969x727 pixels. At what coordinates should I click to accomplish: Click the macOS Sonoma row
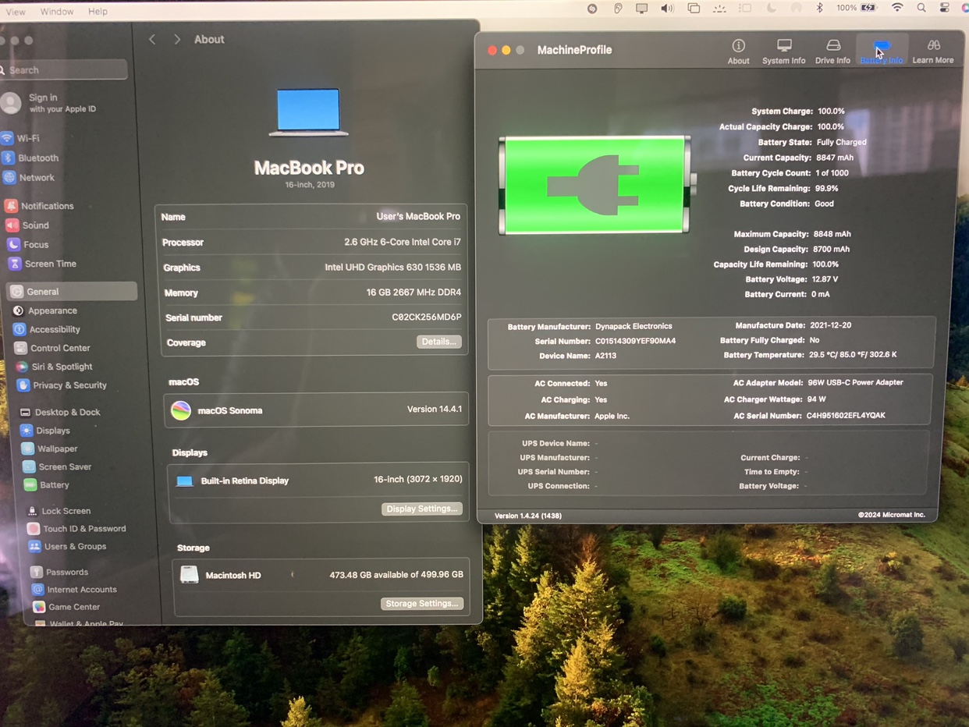[x=317, y=410]
